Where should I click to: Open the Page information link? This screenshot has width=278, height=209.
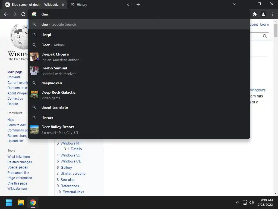coord(20,178)
